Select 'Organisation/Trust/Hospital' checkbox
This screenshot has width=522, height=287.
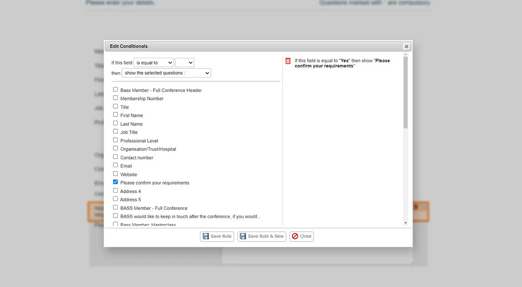[115, 148]
